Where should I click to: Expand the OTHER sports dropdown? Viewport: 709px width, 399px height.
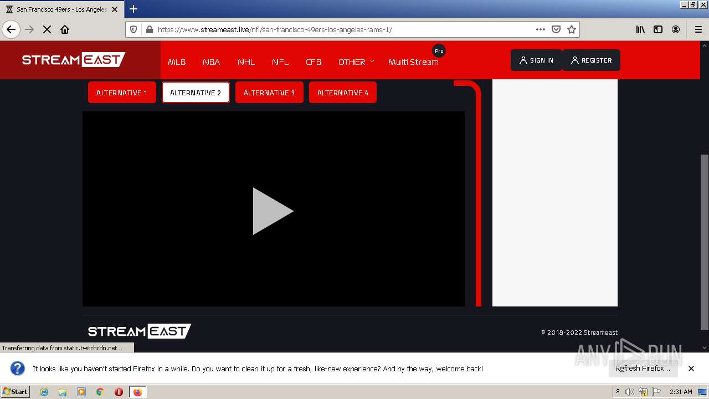click(x=356, y=62)
